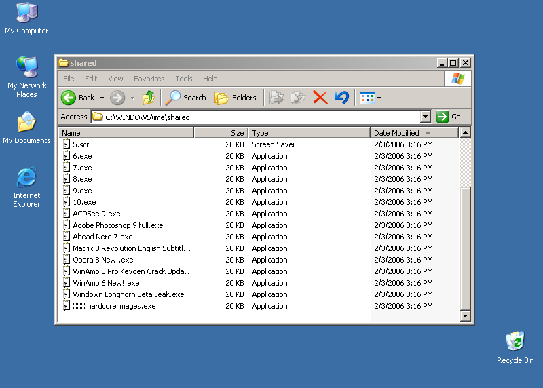The image size is (543, 388).
Task: Click the Go arrow button
Action: [x=443, y=117]
